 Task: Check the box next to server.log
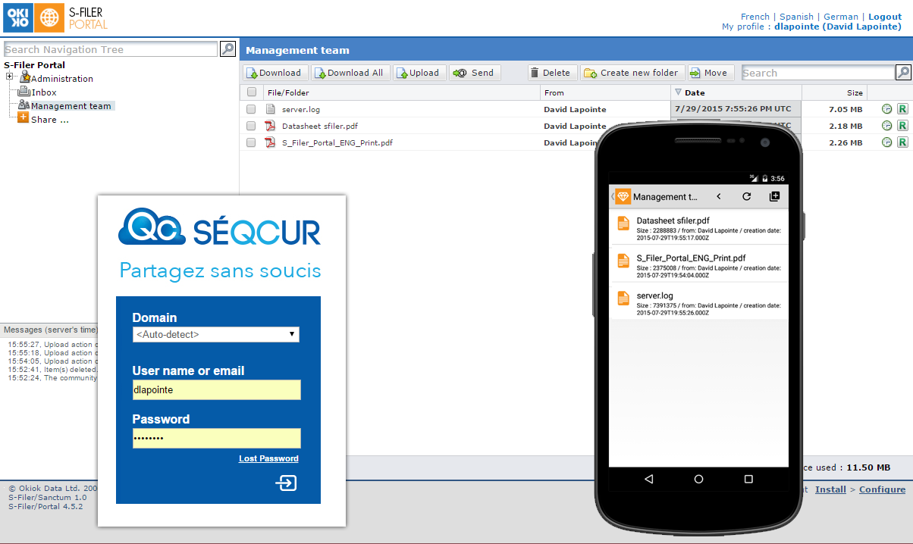pos(251,110)
